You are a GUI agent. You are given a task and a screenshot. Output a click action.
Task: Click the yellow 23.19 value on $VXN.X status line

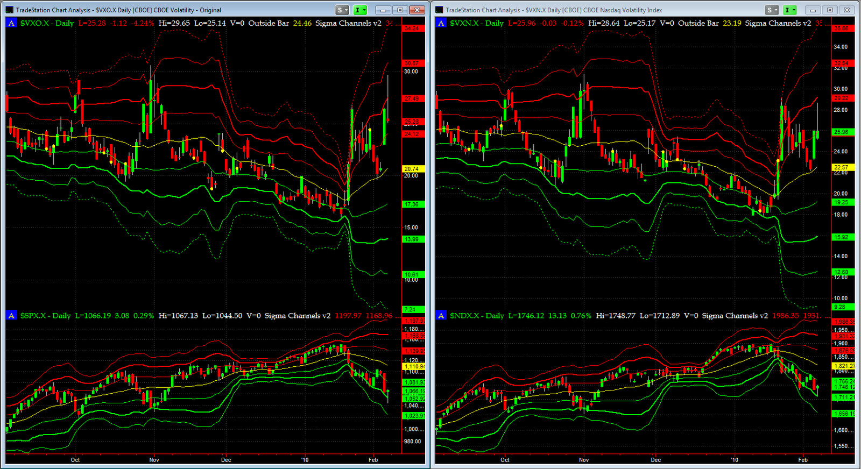[x=732, y=23]
